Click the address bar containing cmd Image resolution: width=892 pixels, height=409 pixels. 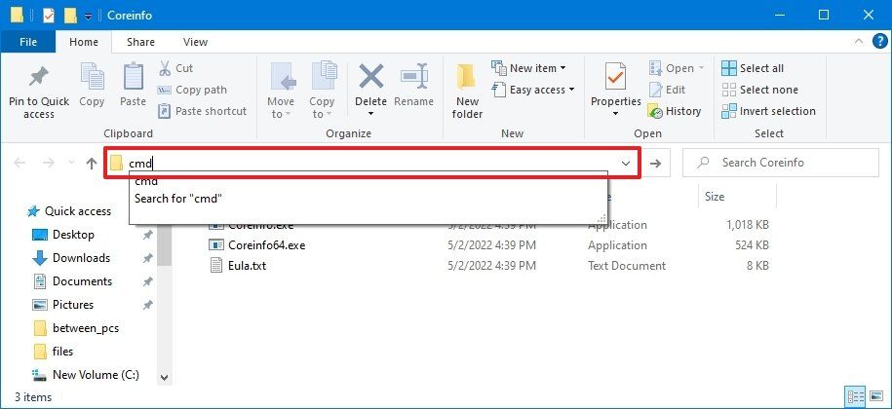372,164
